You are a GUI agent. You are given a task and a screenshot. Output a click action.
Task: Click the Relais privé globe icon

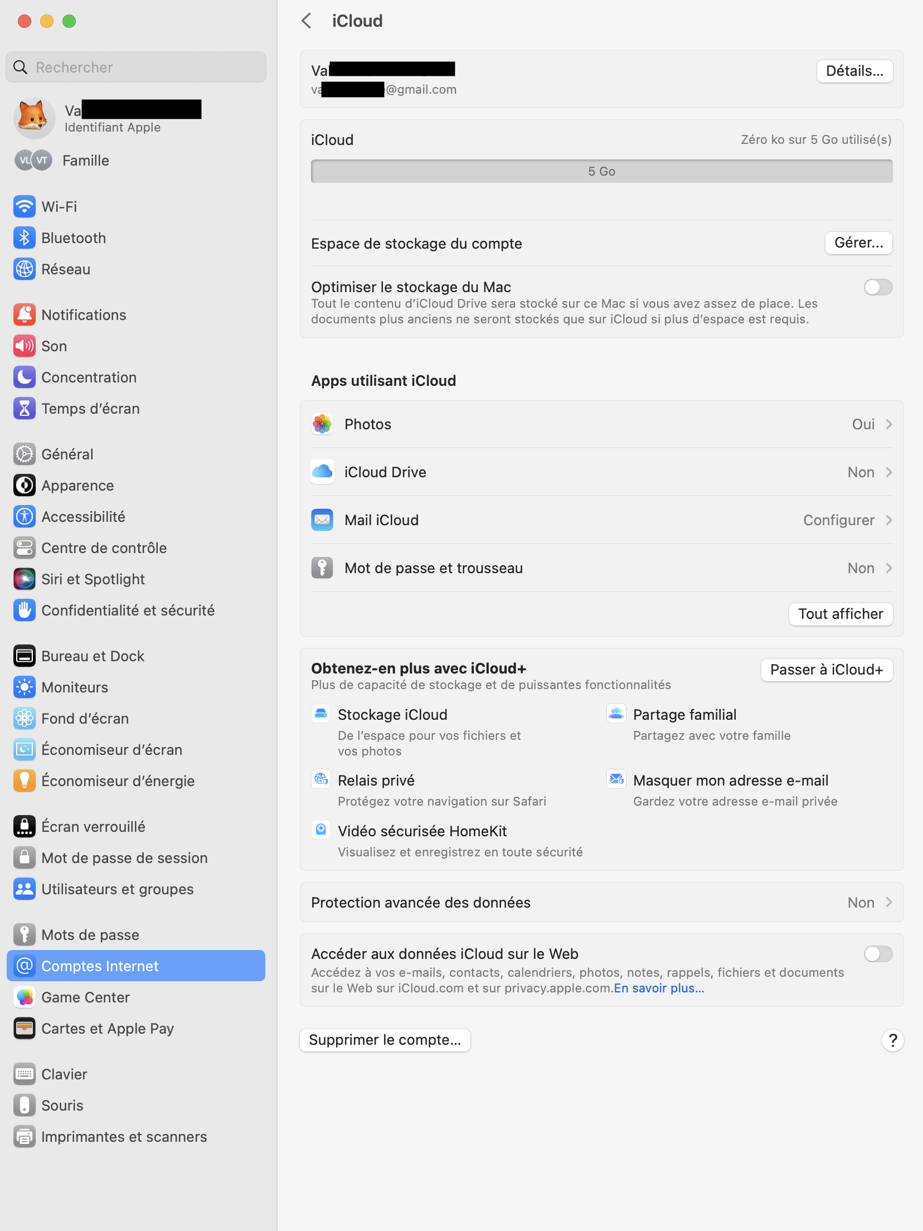coord(321,779)
